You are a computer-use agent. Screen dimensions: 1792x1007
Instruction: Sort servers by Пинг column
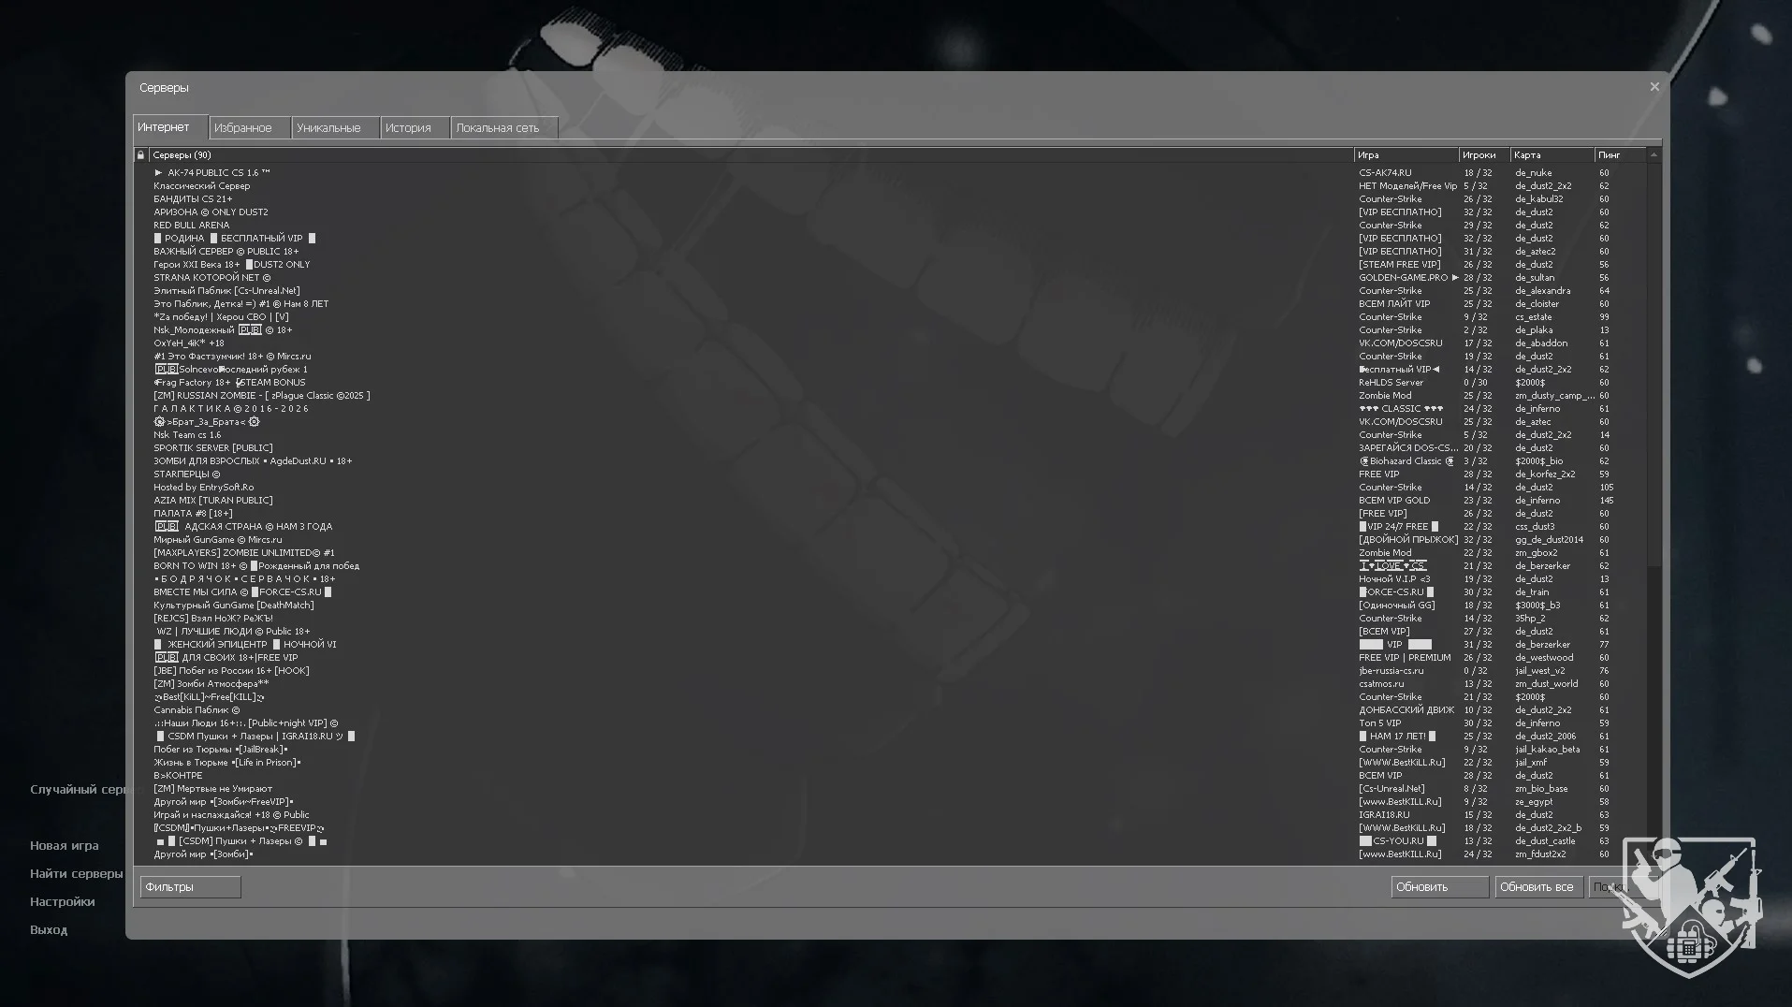pyautogui.click(x=1617, y=155)
